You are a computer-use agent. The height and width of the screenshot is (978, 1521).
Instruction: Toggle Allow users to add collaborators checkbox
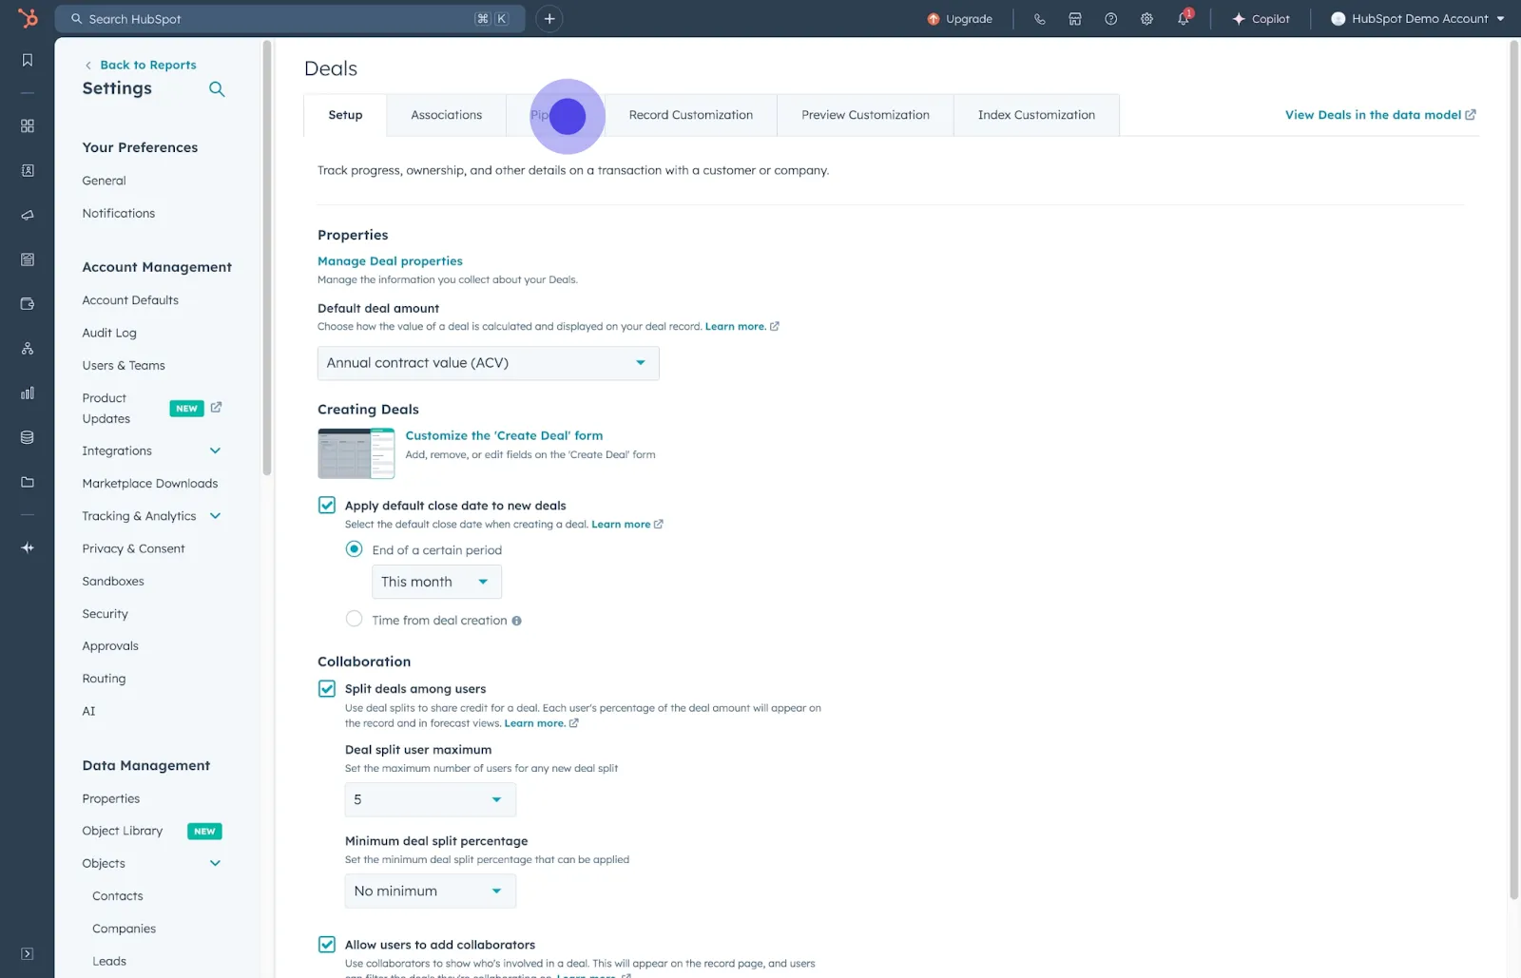[x=327, y=944]
